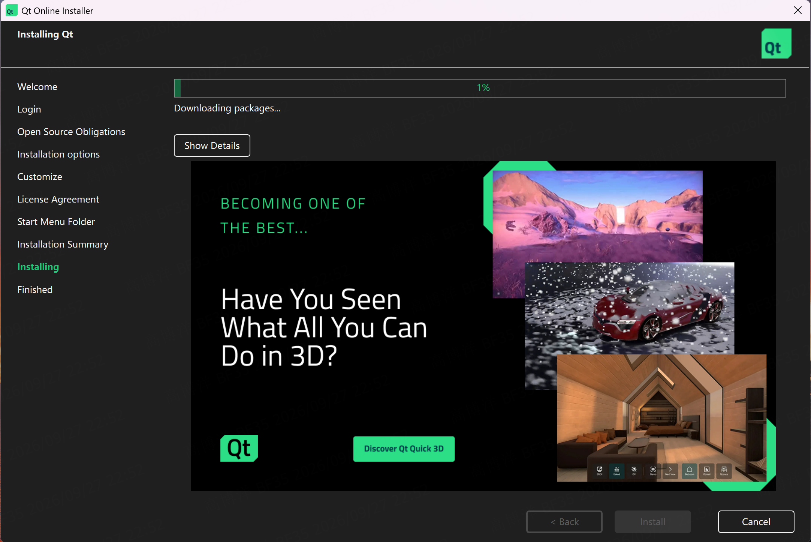Viewport: 811px width, 542px height.
Task: Click the 'Downloading packages...' status text
Action: tap(227, 108)
